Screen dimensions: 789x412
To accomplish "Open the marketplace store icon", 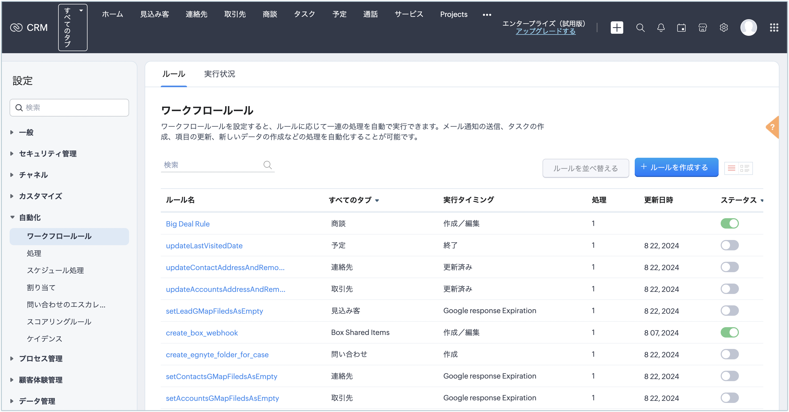I will [x=703, y=28].
